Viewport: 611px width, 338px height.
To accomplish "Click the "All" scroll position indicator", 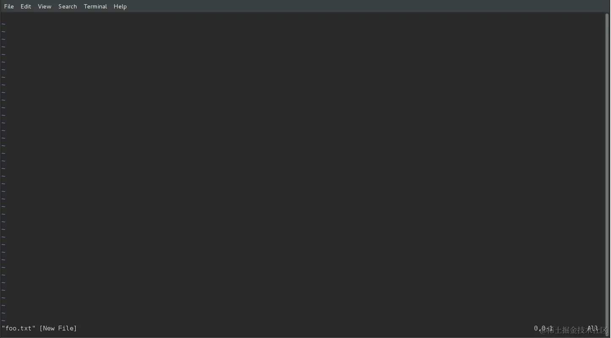I will [592, 328].
